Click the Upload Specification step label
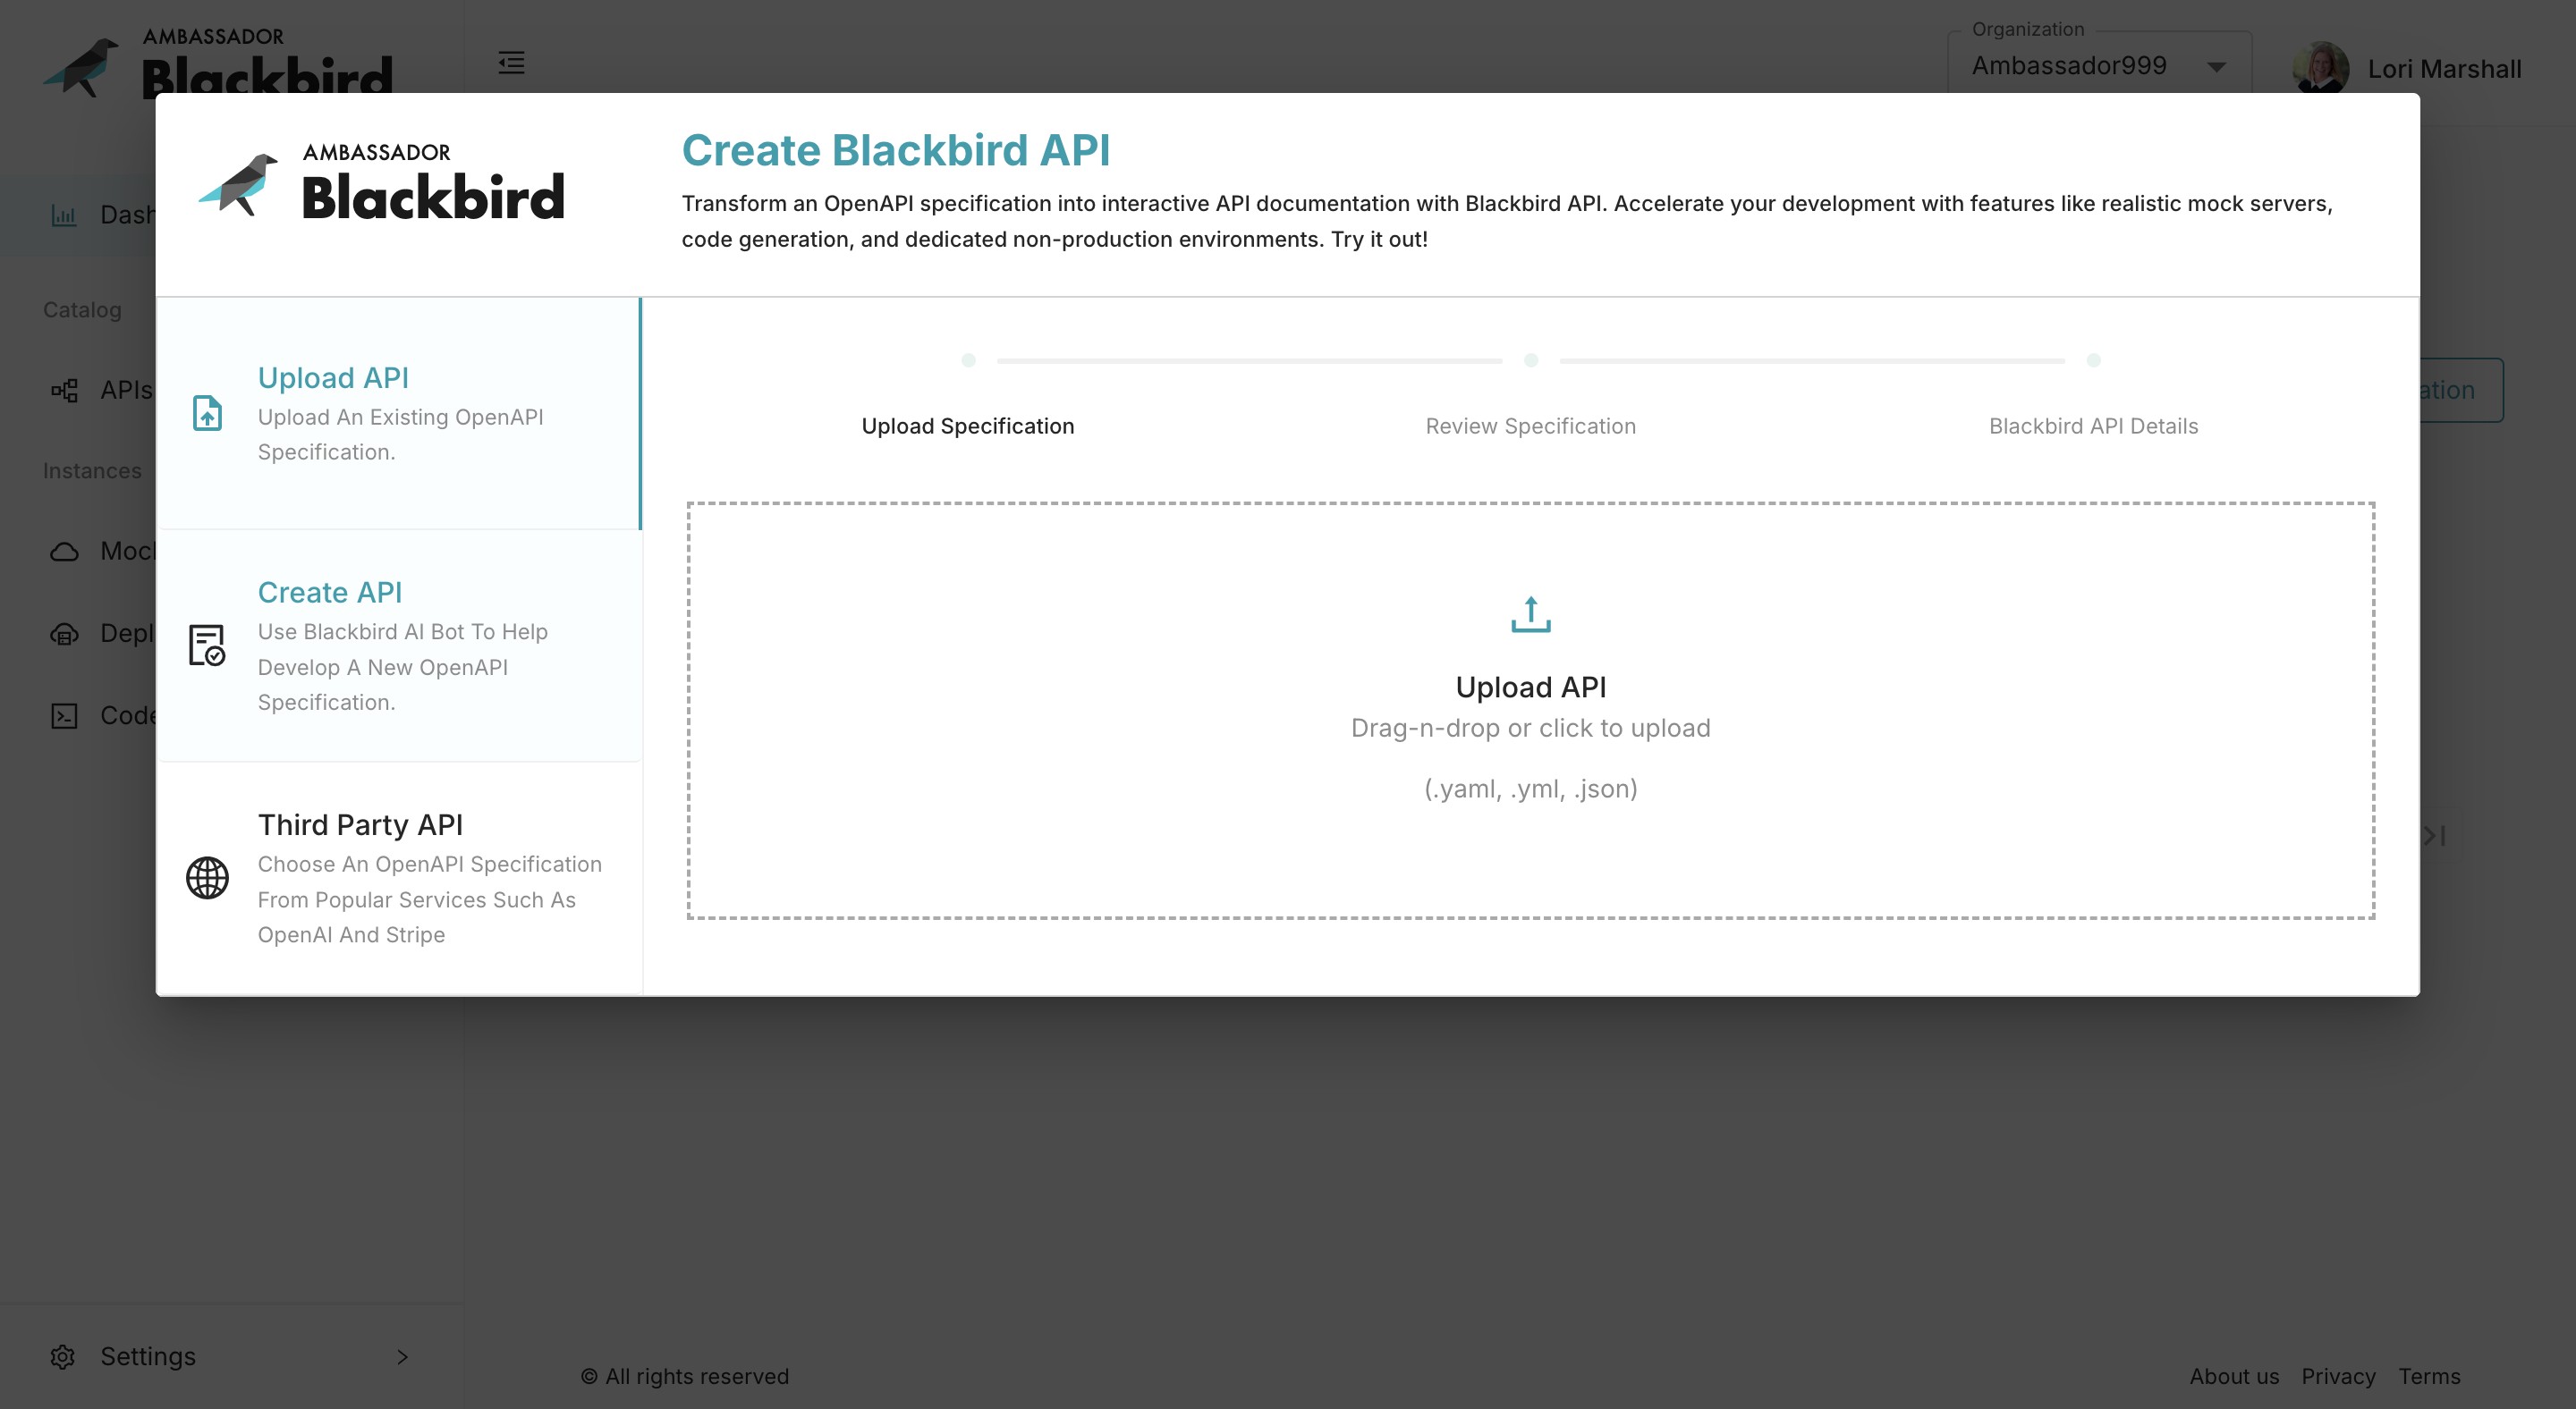Viewport: 2576px width, 1409px height. tap(967, 426)
